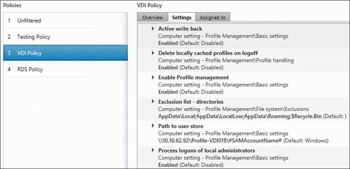
Task: Expand the Path to user store arrow
Action: click(153, 126)
